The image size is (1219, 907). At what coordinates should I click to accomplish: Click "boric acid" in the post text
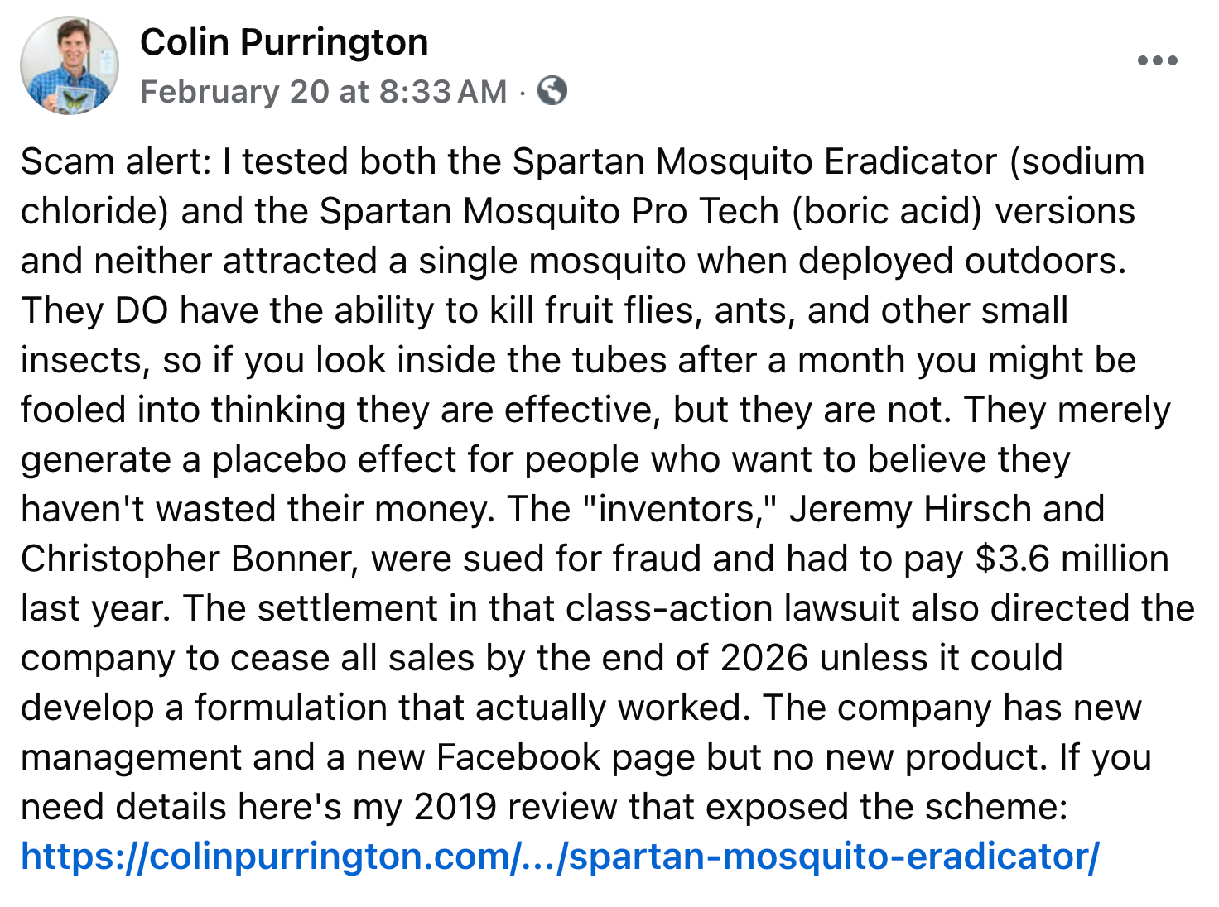click(886, 211)
